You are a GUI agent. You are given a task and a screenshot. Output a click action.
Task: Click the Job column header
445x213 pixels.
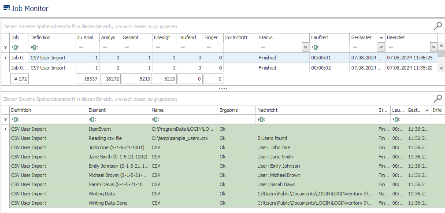click(19, 37)
